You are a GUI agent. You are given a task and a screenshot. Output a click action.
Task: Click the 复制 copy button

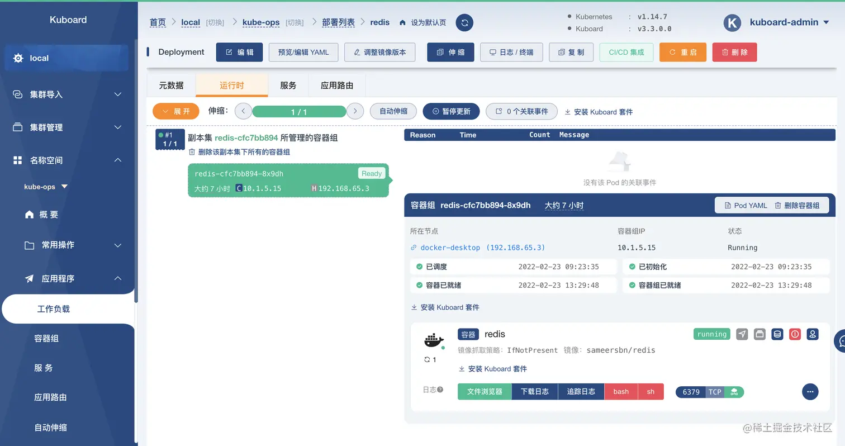coord(571,52)
